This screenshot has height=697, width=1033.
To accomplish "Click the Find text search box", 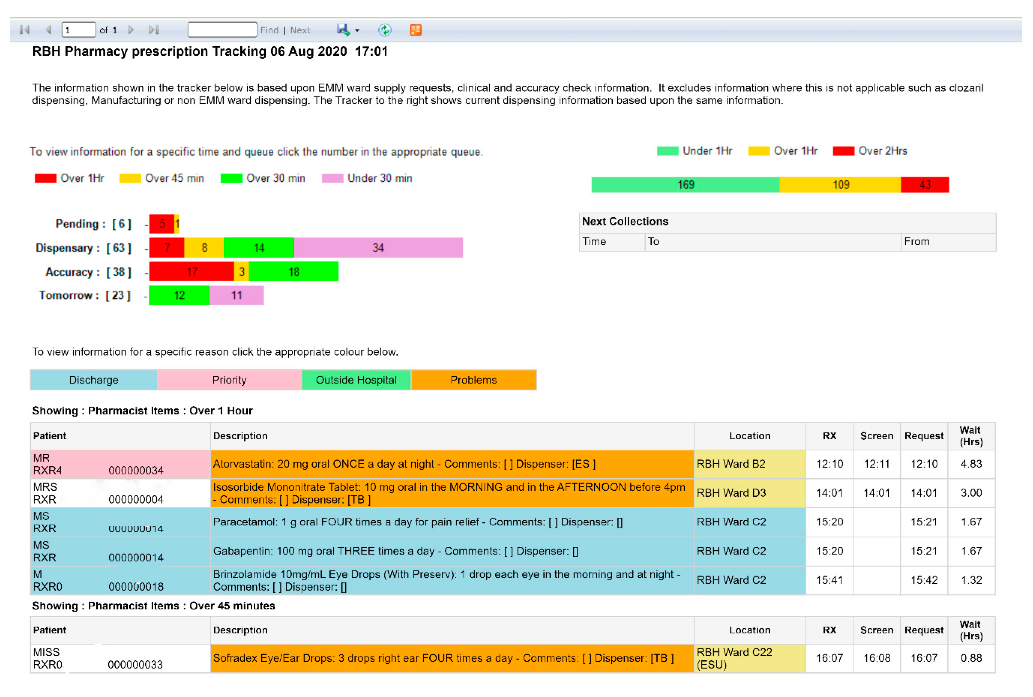I will click(222, 30).
